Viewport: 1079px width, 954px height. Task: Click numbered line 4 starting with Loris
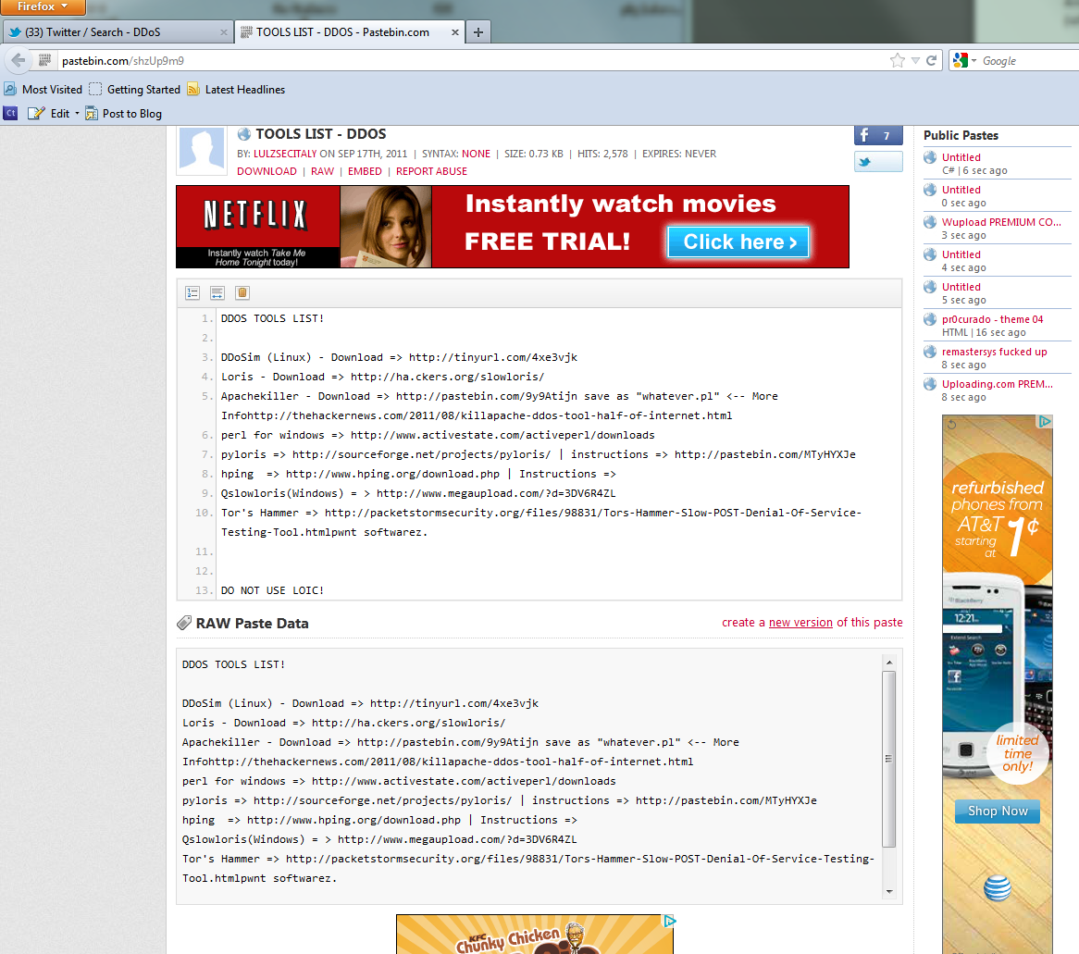pyautogui.click(x=382, y=378)
